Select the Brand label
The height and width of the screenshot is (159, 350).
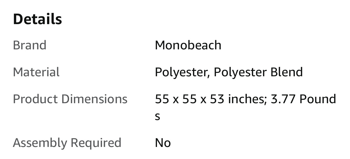[30, 45]
